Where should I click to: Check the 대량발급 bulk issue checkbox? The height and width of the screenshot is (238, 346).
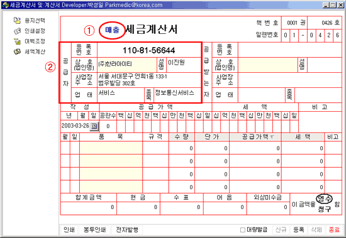click(242, 230)
